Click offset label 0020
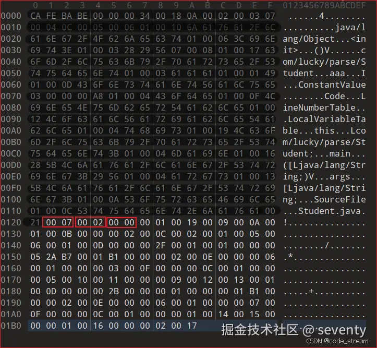This screenshot has width=377, height=348. [11, 39]
